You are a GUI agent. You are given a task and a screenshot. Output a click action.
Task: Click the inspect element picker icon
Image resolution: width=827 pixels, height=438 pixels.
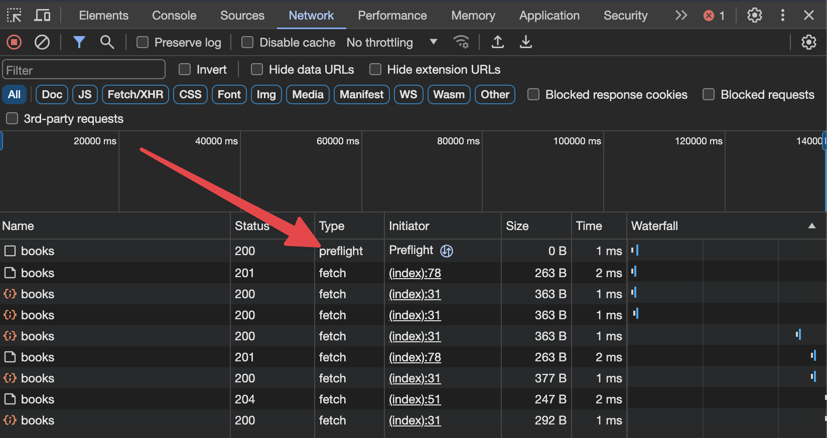point(14,16)
